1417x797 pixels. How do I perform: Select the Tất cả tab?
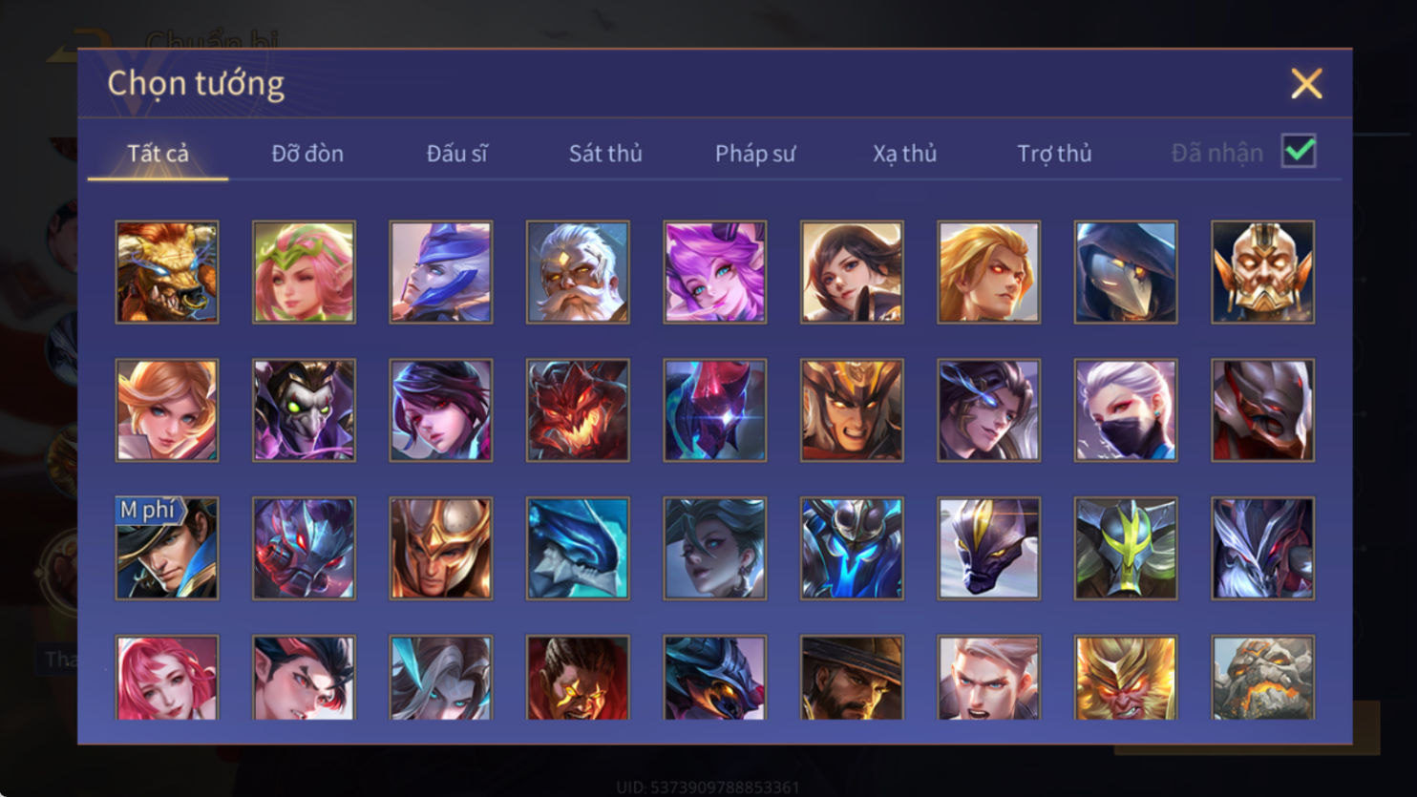point(159,153)
